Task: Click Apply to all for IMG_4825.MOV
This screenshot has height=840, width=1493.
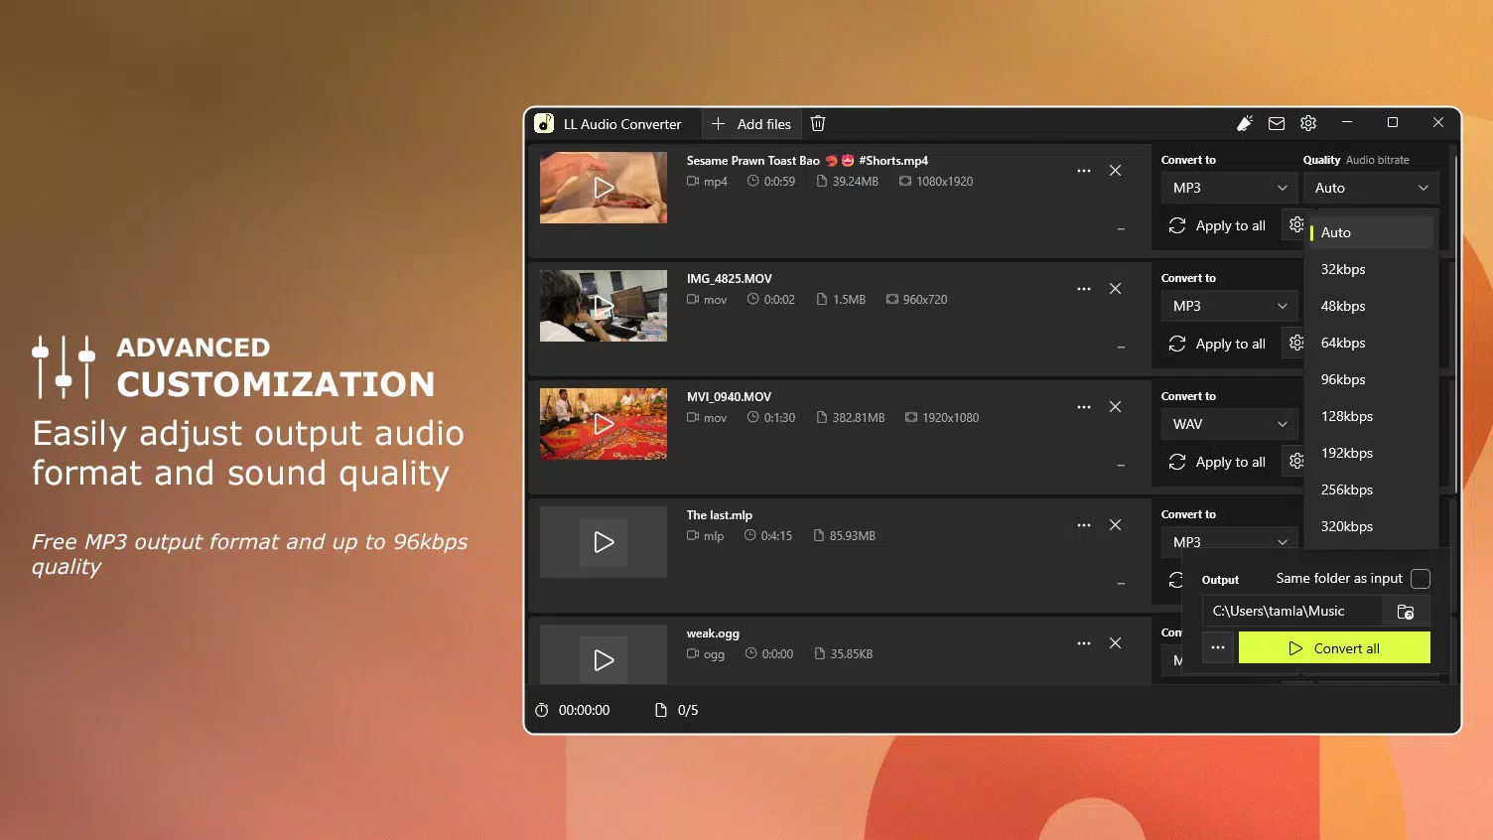Action: point(1218,344)
